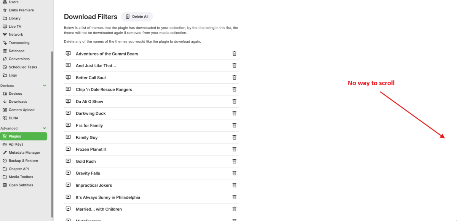The image size is (457, 221).
Task: Open the Downloads page
Action: coord(18,102)
